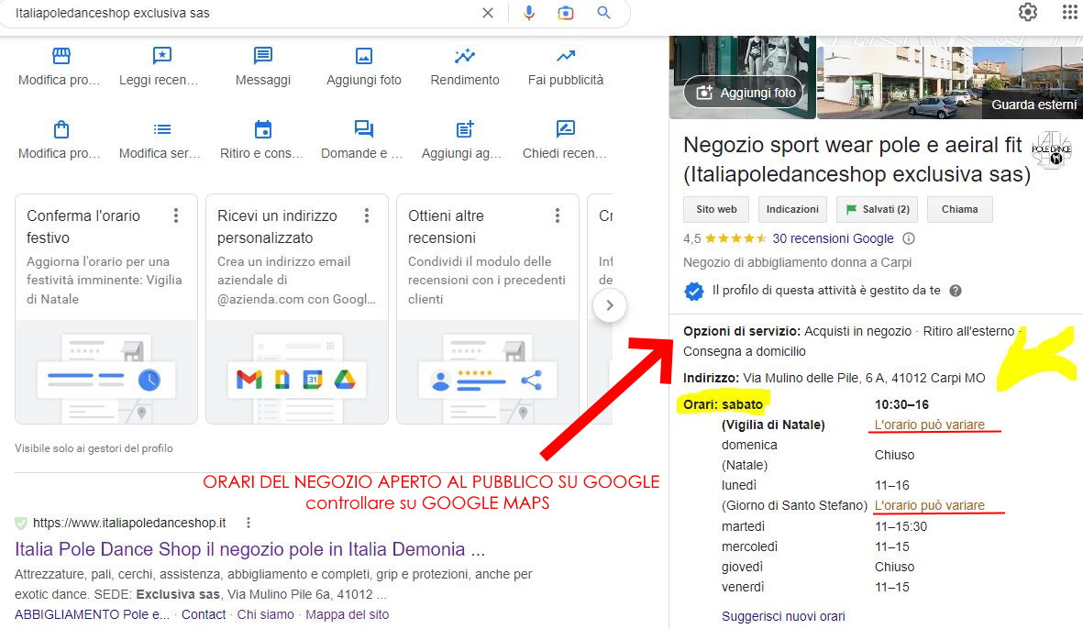
Task: Toggle the Salvati (2) saved flag
Action: (x=877, y=209)
